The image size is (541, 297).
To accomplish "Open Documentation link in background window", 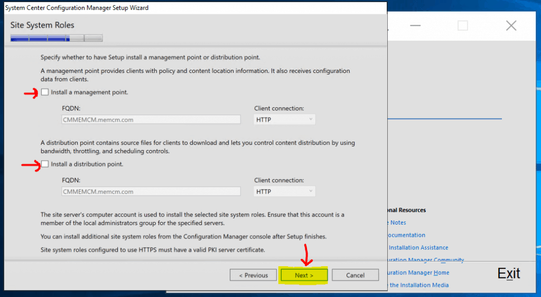I will pos(406,235).
